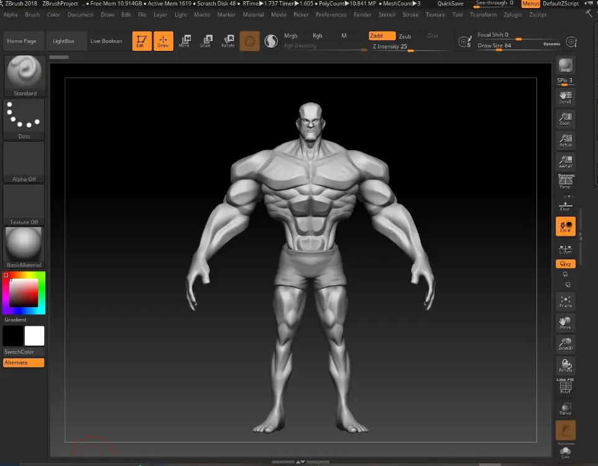Toggle Persp perspective view icon
Screen dimensions: 598x466
pyautogui.click(x=566, y=182)
